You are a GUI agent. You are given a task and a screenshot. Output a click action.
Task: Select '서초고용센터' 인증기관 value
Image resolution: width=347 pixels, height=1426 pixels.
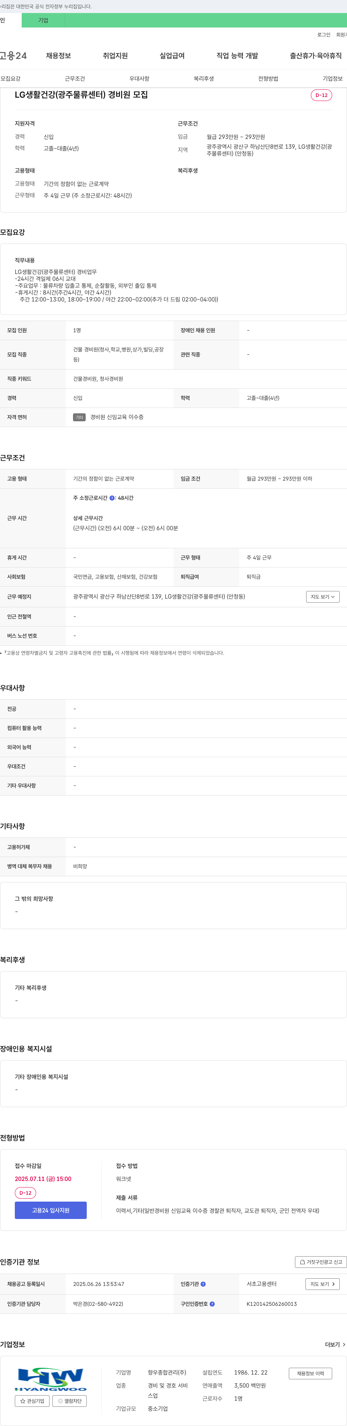pyautogui.click(x=262, y=1284)
